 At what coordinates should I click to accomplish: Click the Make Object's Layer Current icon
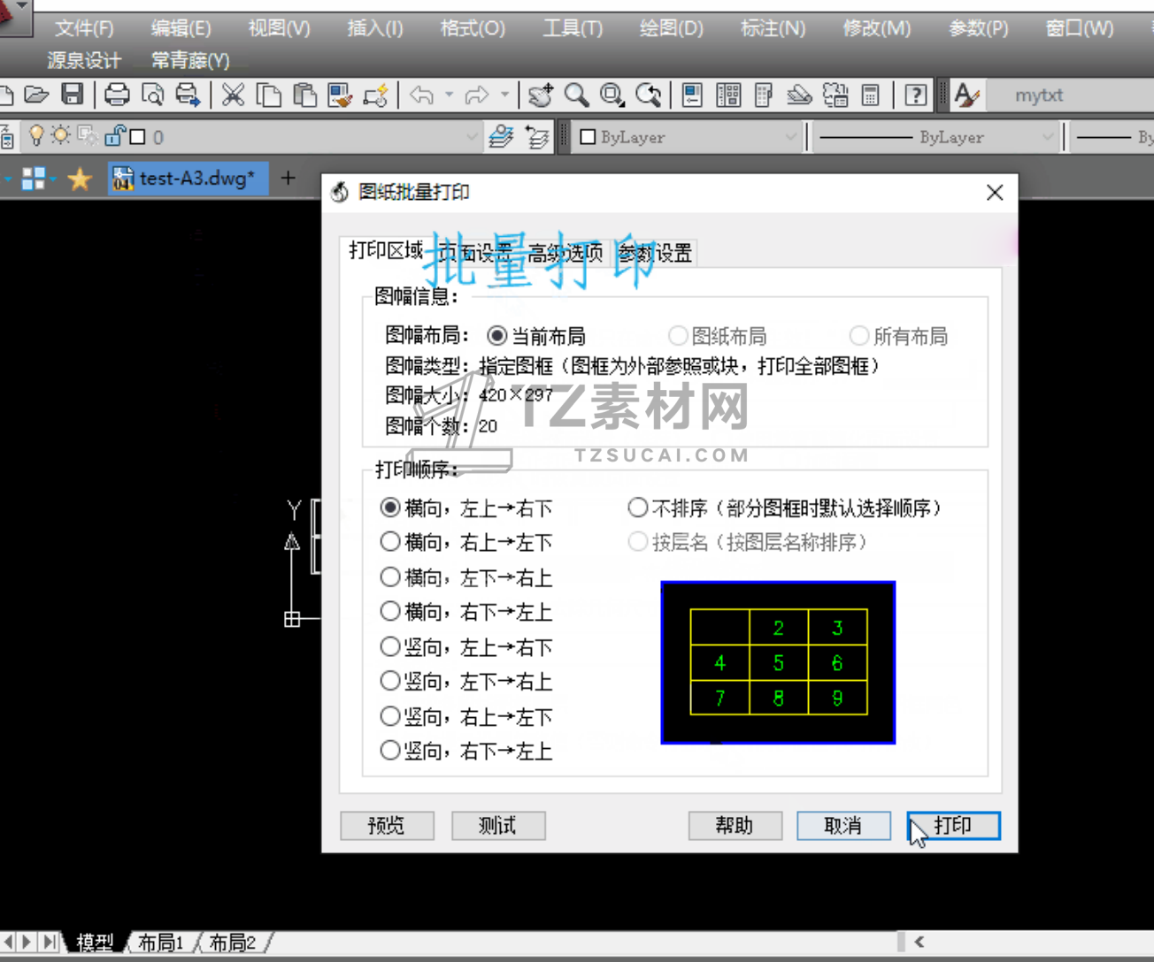tap(501, 137)
